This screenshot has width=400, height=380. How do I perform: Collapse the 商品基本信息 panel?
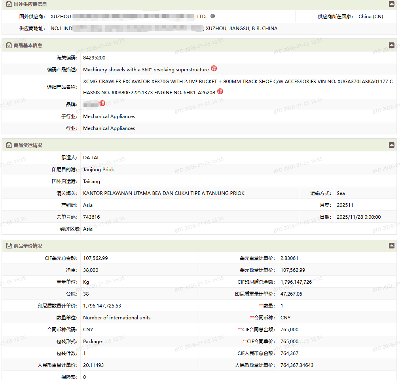[391, 45]
